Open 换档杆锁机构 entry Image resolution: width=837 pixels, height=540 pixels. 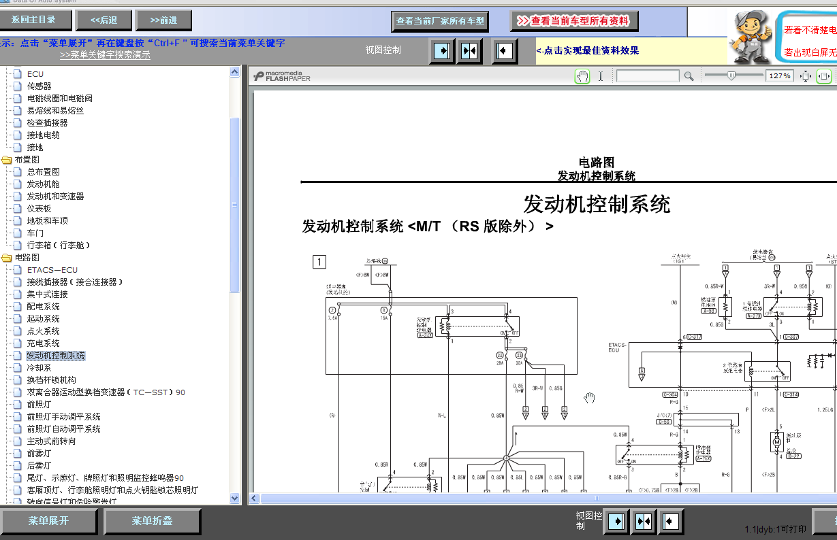click(52, 380)
